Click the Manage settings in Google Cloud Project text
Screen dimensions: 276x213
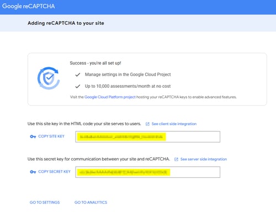click(x=128, y=74)
